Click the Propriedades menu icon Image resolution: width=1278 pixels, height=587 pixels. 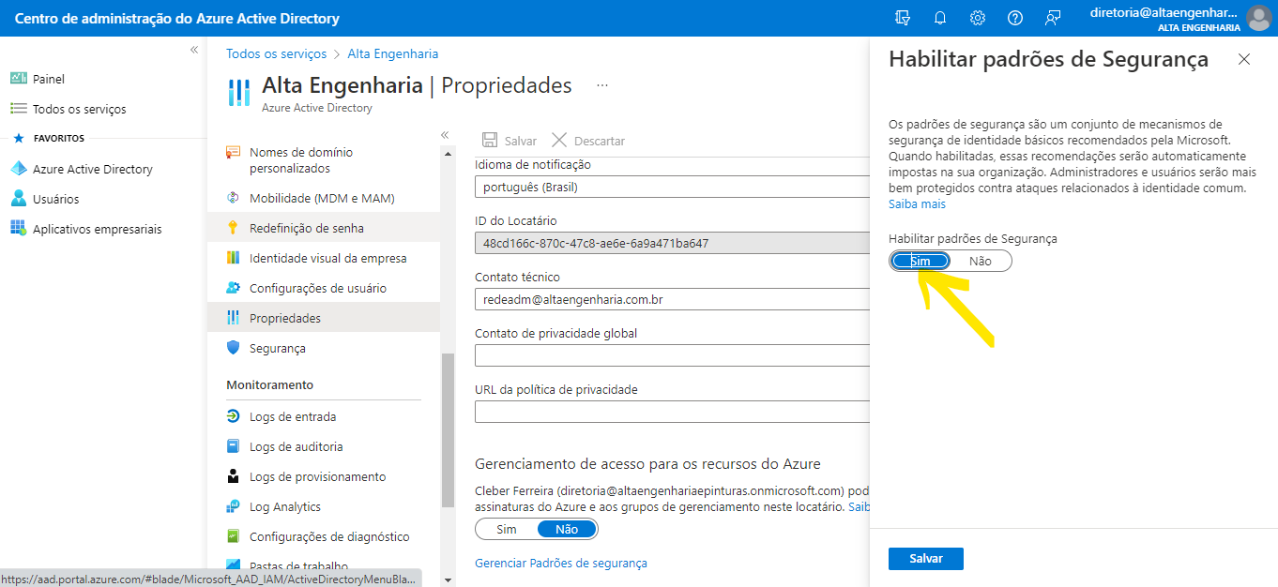point(234,318)
